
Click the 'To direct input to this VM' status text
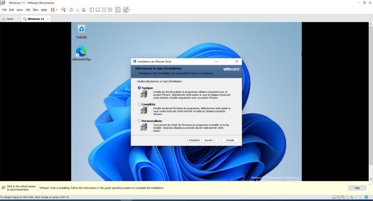point(35,197)
